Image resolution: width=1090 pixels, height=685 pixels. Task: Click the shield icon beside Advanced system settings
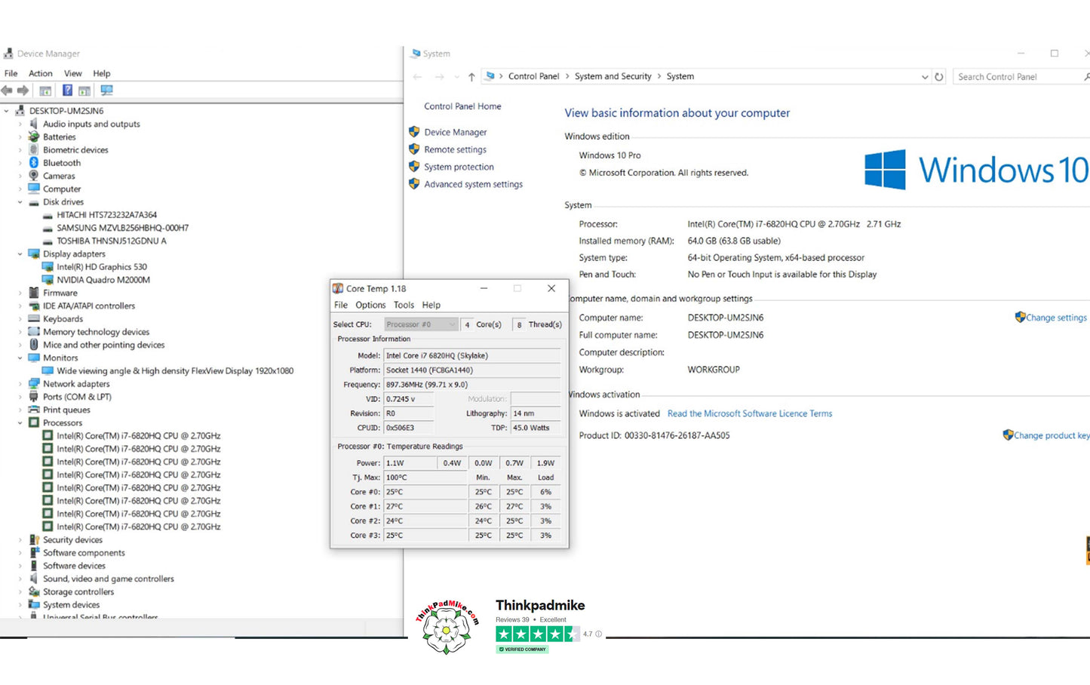pyautogui.click(x=414, y=184)
